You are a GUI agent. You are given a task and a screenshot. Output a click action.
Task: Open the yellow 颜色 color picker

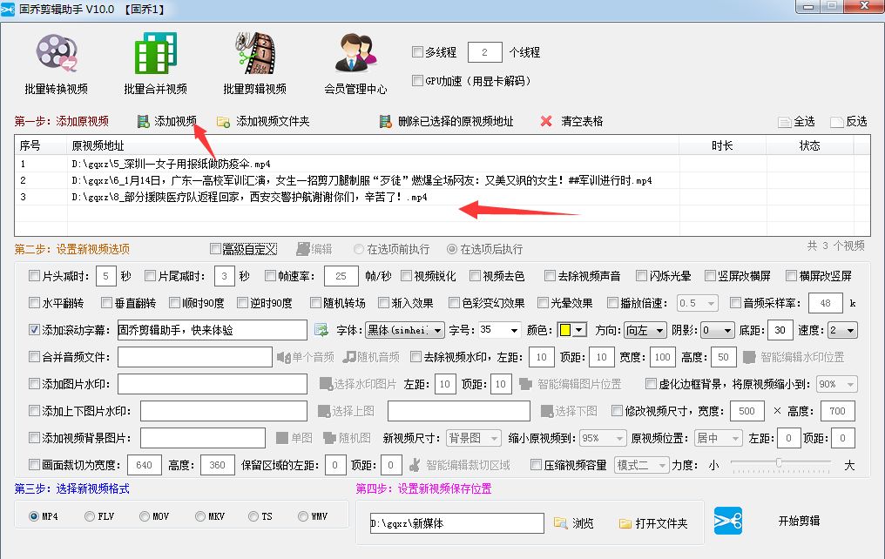572,330
